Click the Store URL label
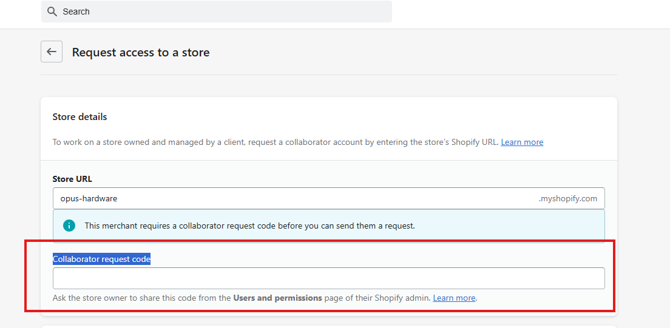This screenshot has height=328, width=670. pyautogui.click(x=72, y=179)
